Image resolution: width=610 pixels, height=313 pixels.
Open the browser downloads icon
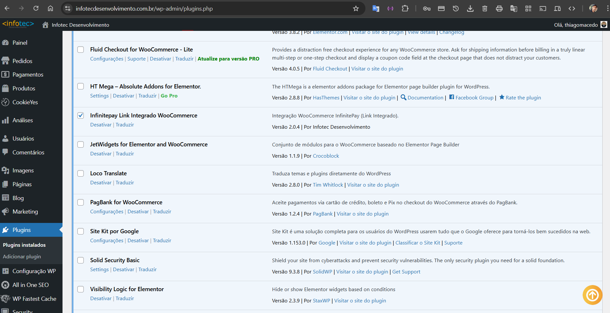tap(470, 9)
